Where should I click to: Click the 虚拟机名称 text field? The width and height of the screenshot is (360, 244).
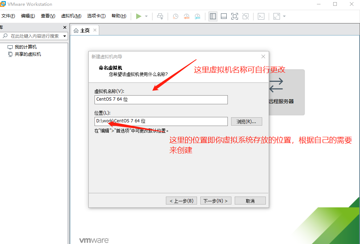[x=161, y=100]
